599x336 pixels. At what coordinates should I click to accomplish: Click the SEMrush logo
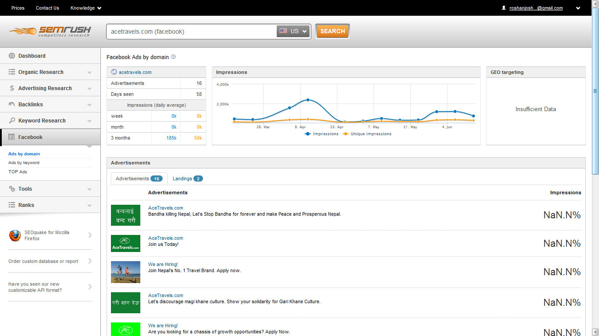point(50,31)
